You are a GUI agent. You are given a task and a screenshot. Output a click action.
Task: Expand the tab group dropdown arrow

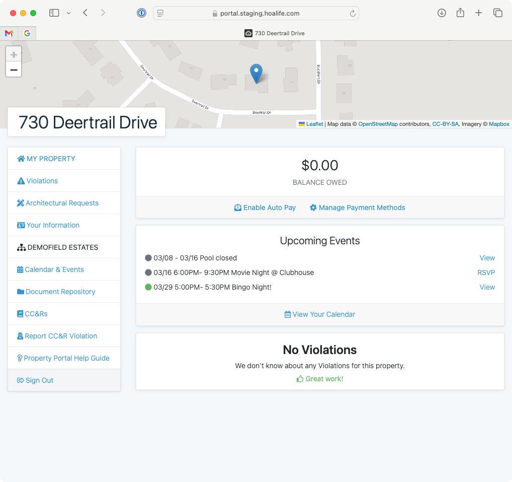pos(69,13)
